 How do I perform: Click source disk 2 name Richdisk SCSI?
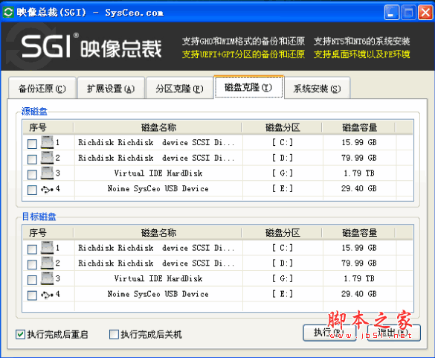[156, 158]
